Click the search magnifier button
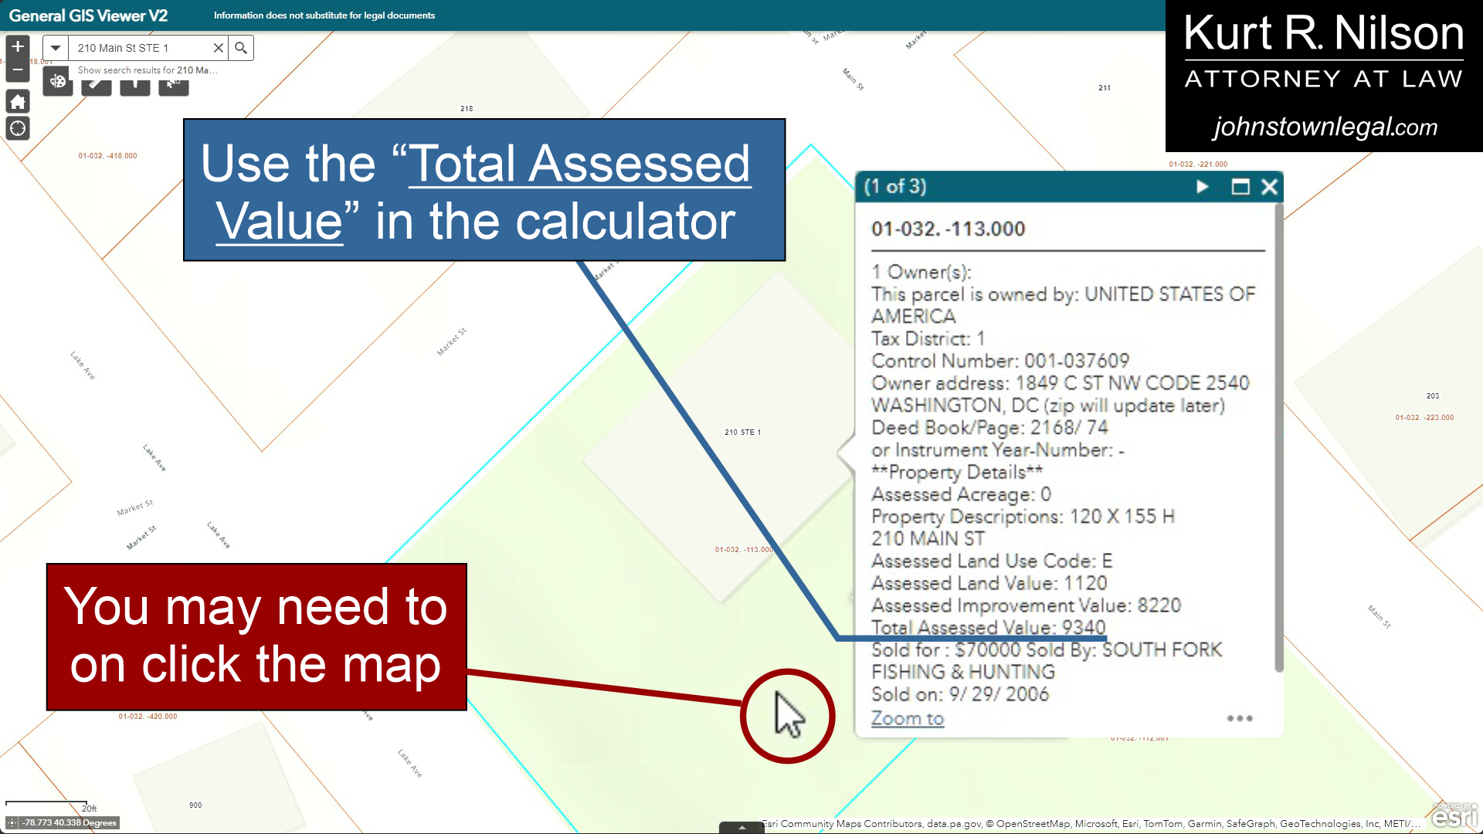Viewport: 1483px width, 834px height. pos(241,48)
